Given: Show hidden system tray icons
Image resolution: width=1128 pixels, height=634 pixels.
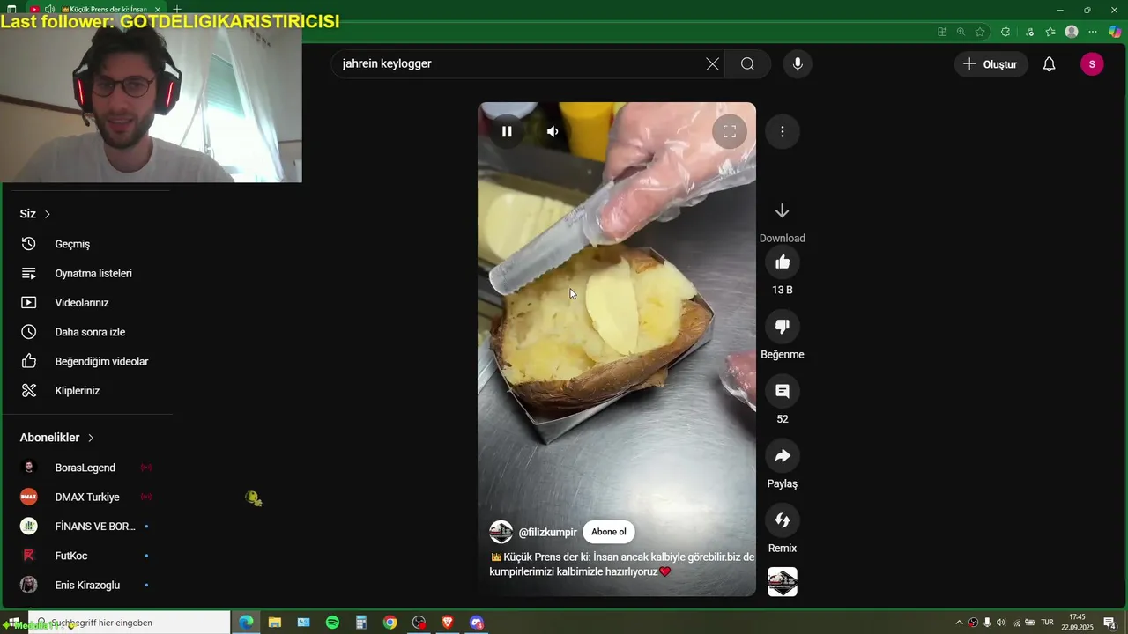Looking at the screenshot, I should [x=960, y=623].
